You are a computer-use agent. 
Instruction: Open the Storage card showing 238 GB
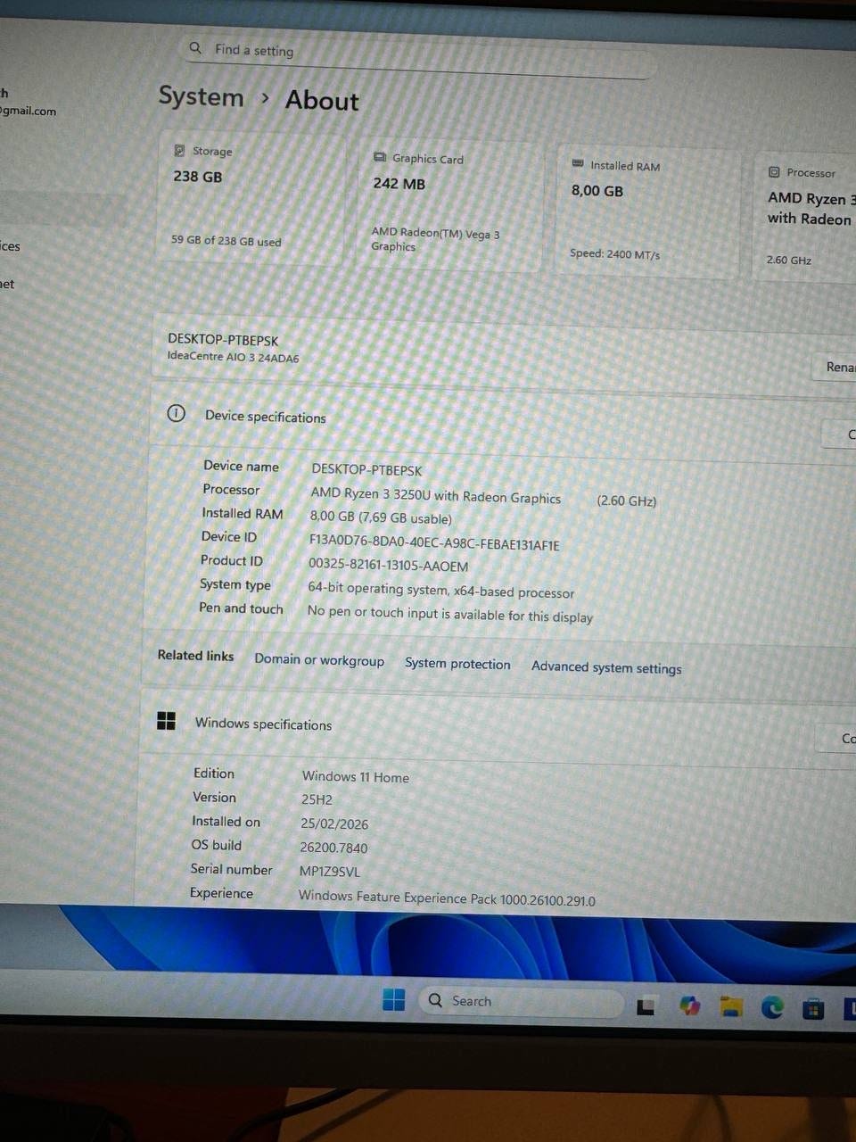point(251,198)
